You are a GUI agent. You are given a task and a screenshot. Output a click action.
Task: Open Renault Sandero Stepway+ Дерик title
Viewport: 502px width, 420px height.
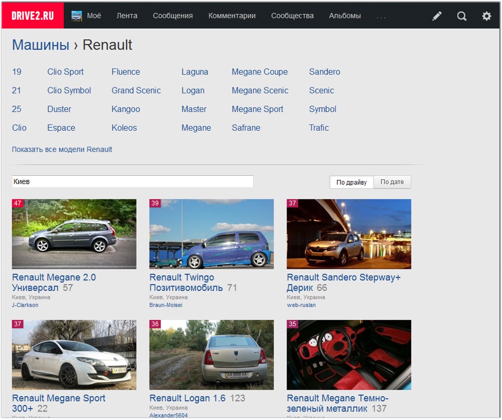[344, 282]
